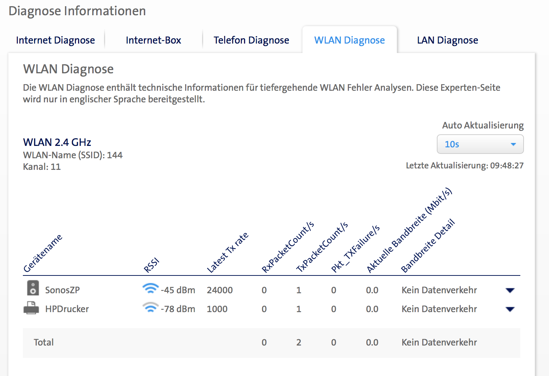Click the WLAN Diagnose section heading

point(68,69)
